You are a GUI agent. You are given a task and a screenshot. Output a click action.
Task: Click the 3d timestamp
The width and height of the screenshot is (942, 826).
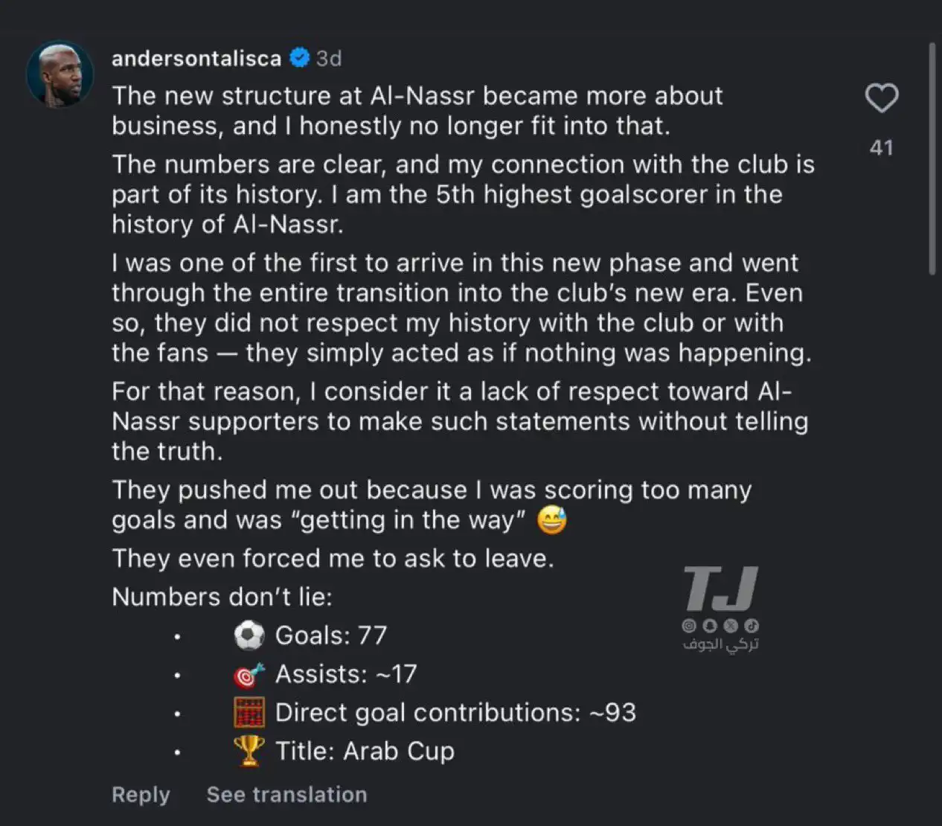329,58
